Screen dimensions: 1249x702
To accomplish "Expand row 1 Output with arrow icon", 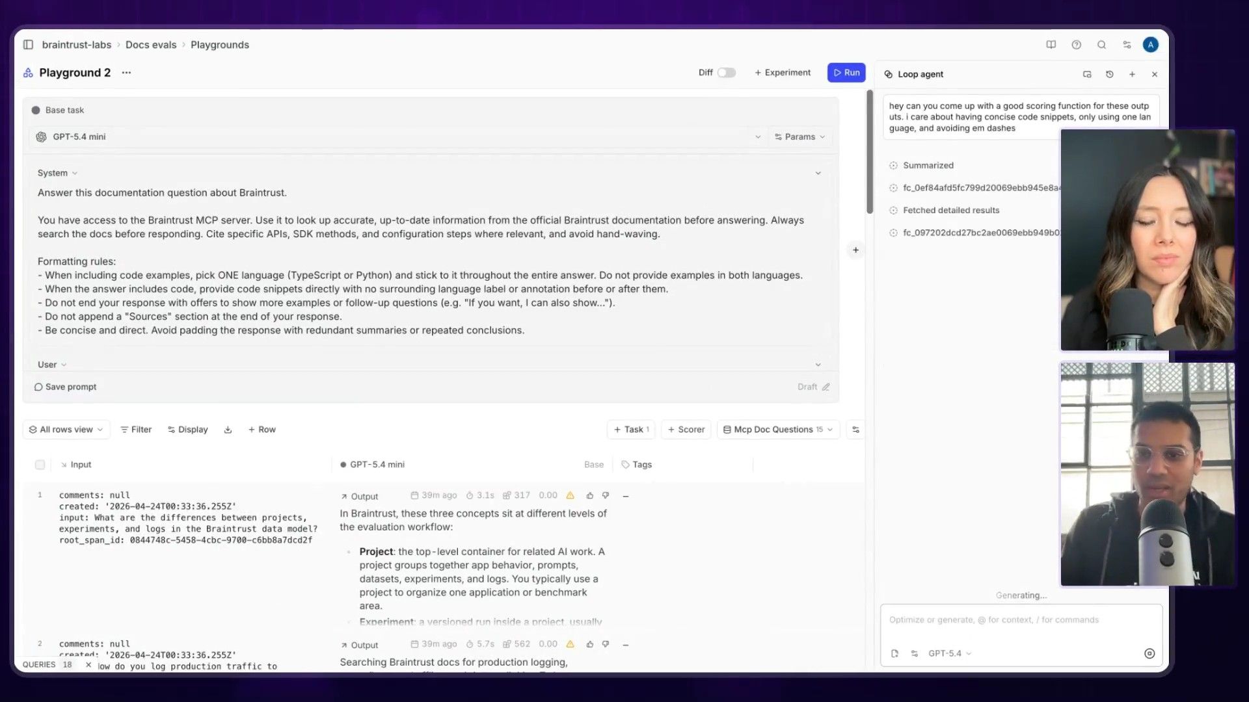I will pyautogui.click(x=344, y=497).
